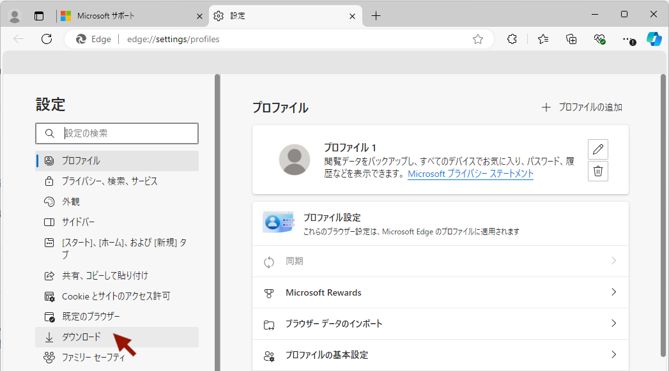Click the back navigation arrow
Viewport: 669px width, 371px height.
click(x=19, y=39)
